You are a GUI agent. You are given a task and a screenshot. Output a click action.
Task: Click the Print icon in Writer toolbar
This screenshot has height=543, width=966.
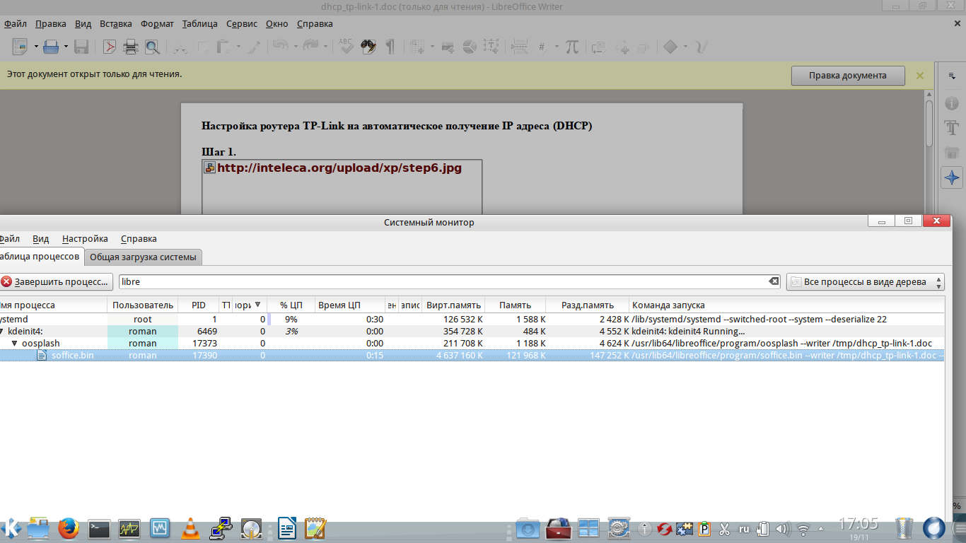pos(131,47)
